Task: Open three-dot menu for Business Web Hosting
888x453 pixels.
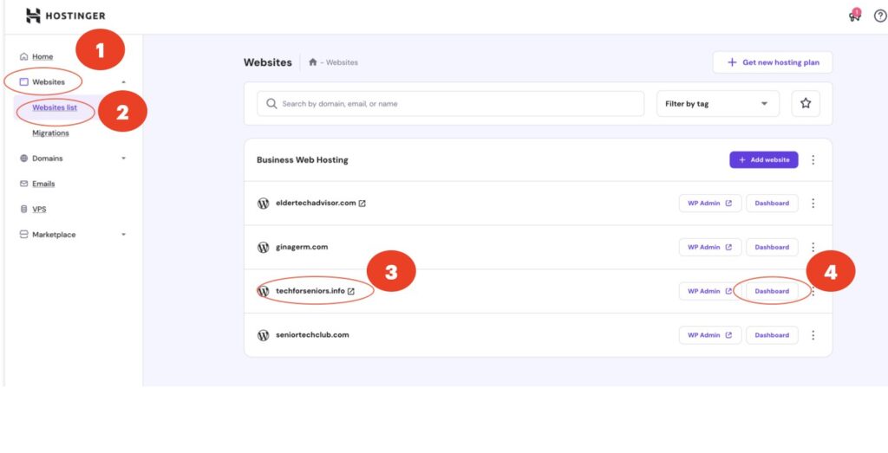Action: click(x=813, y=160)
